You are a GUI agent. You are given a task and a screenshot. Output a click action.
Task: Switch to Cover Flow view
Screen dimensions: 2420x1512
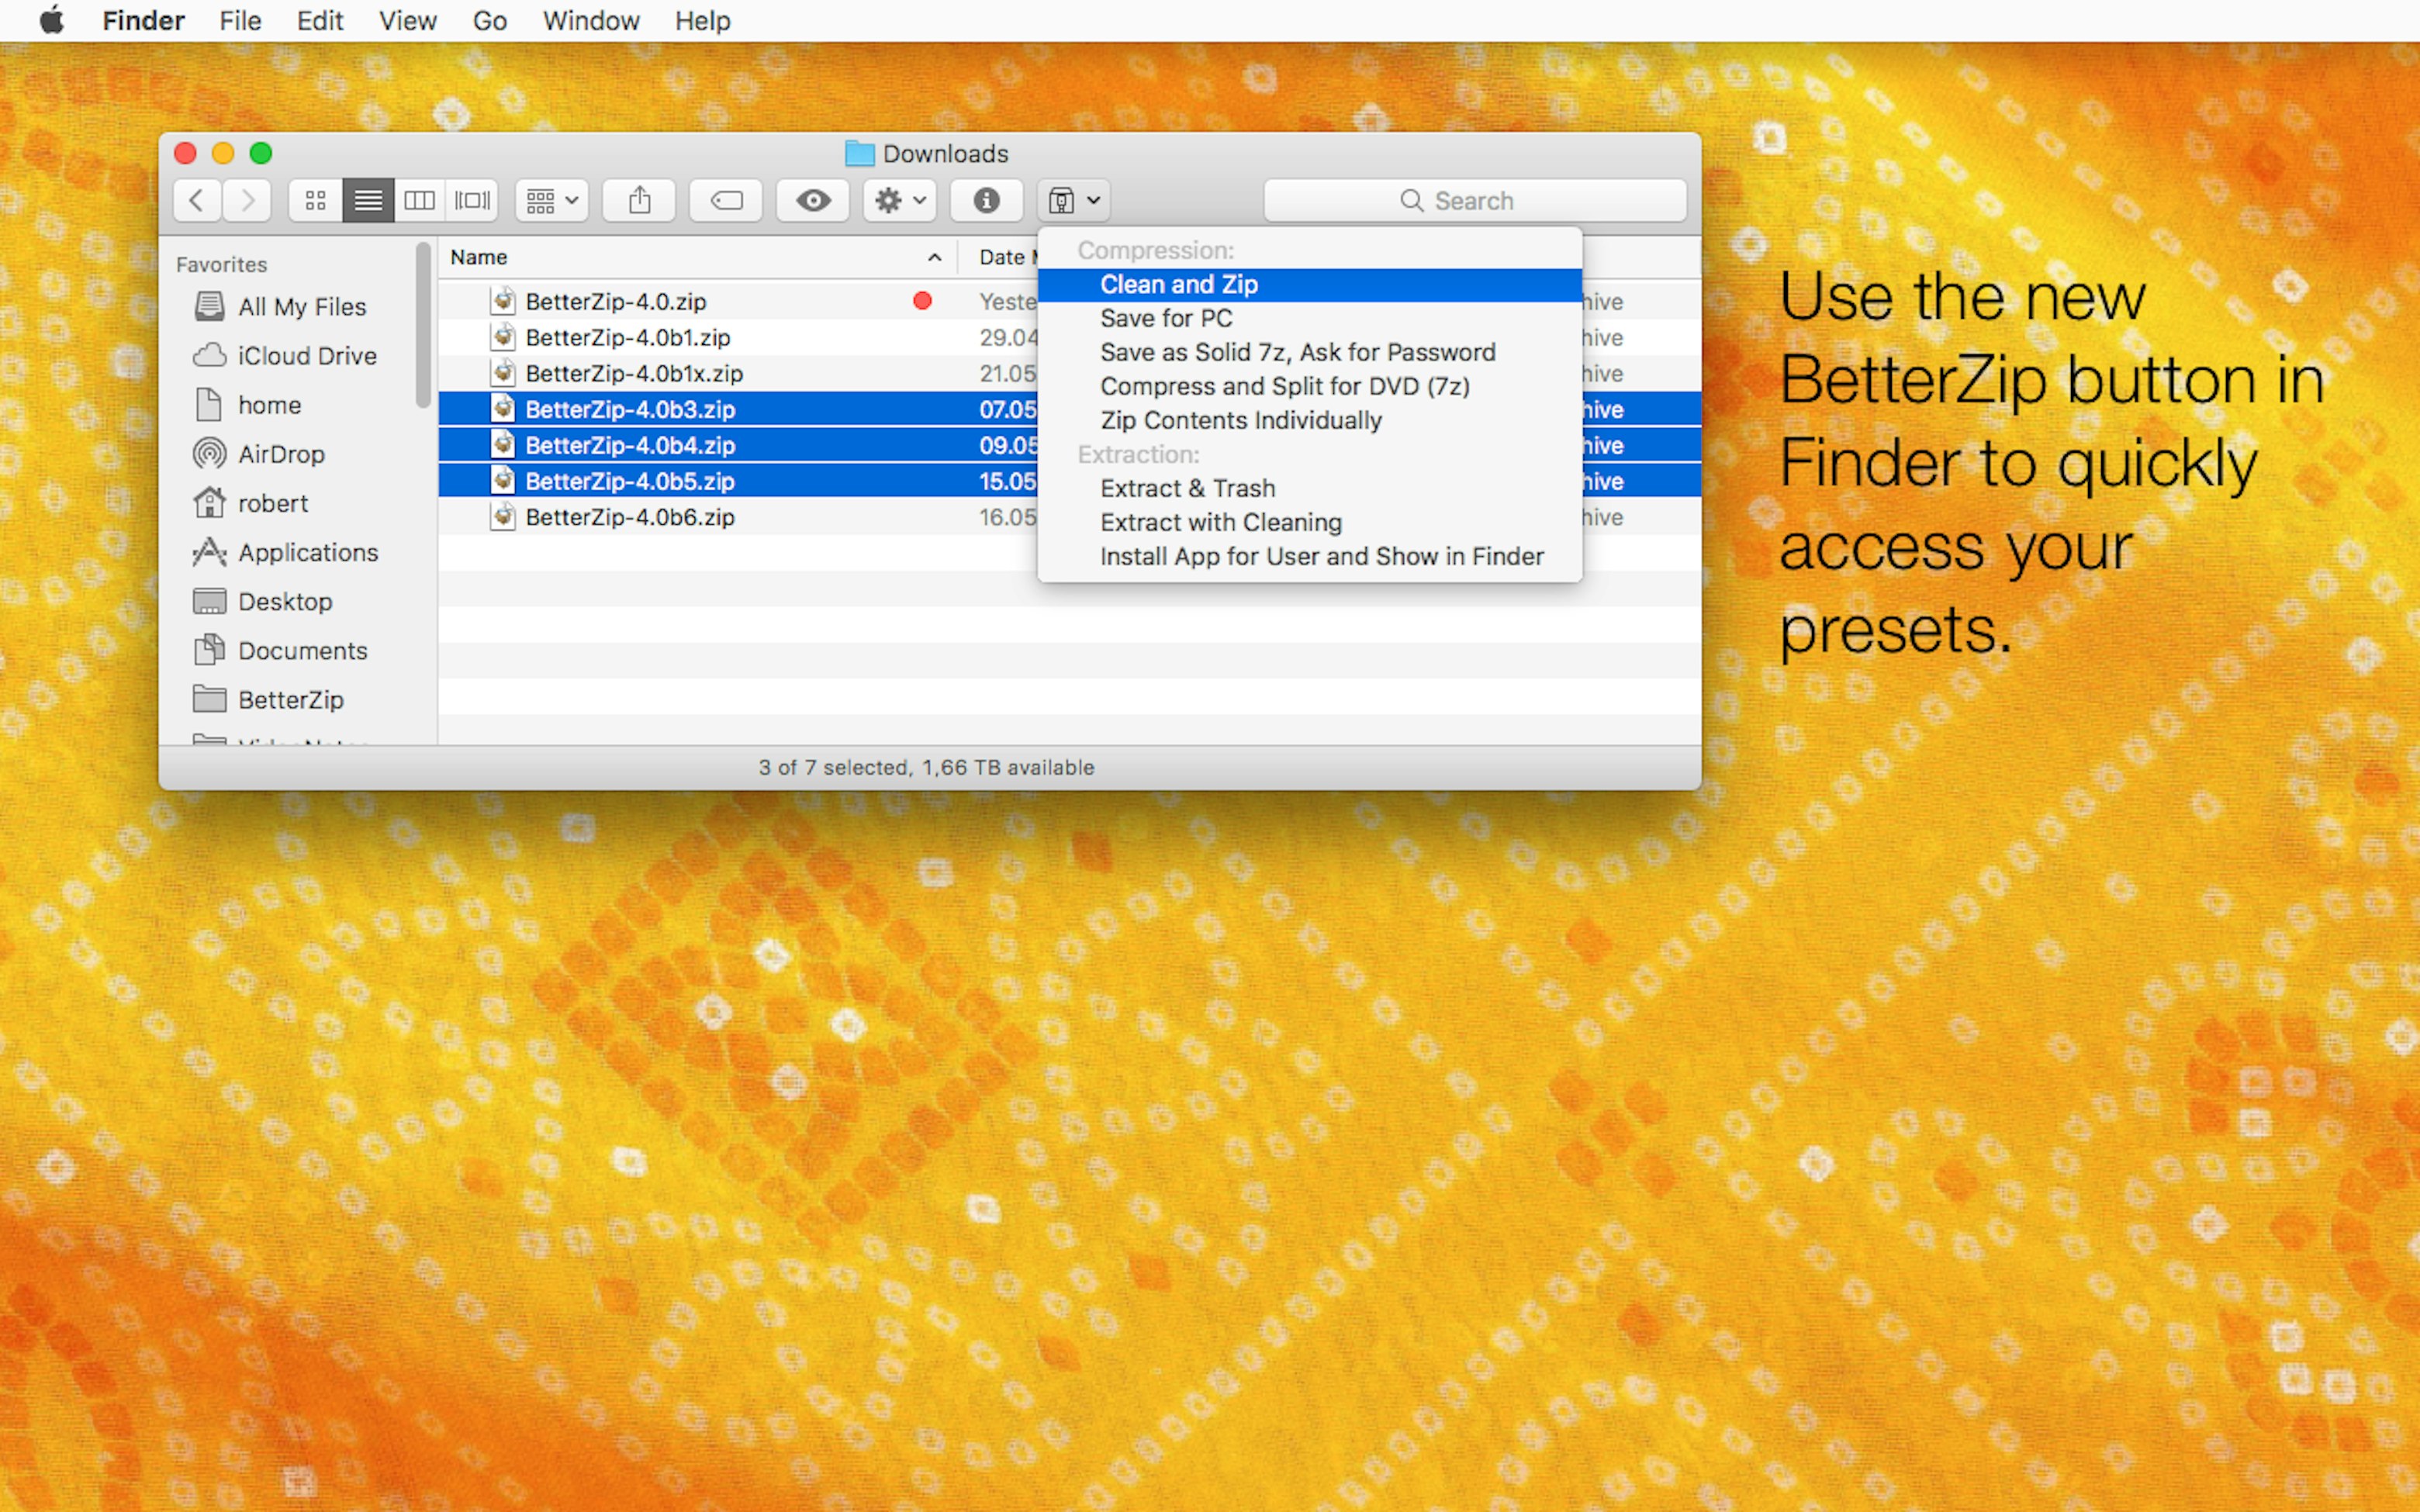[472, 200]
